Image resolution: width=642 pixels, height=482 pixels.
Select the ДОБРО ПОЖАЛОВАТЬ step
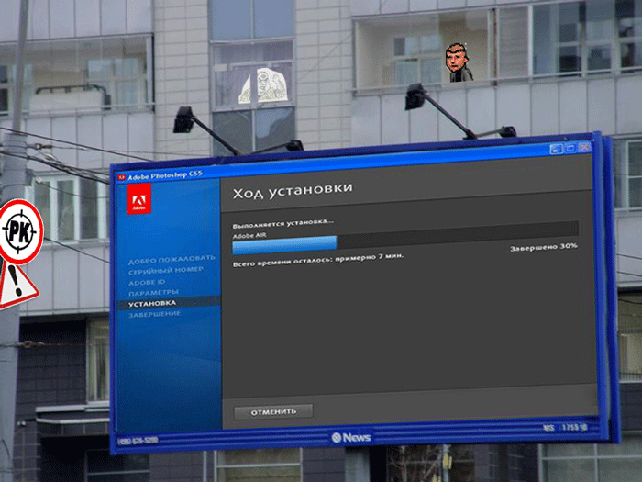[172, 260]
